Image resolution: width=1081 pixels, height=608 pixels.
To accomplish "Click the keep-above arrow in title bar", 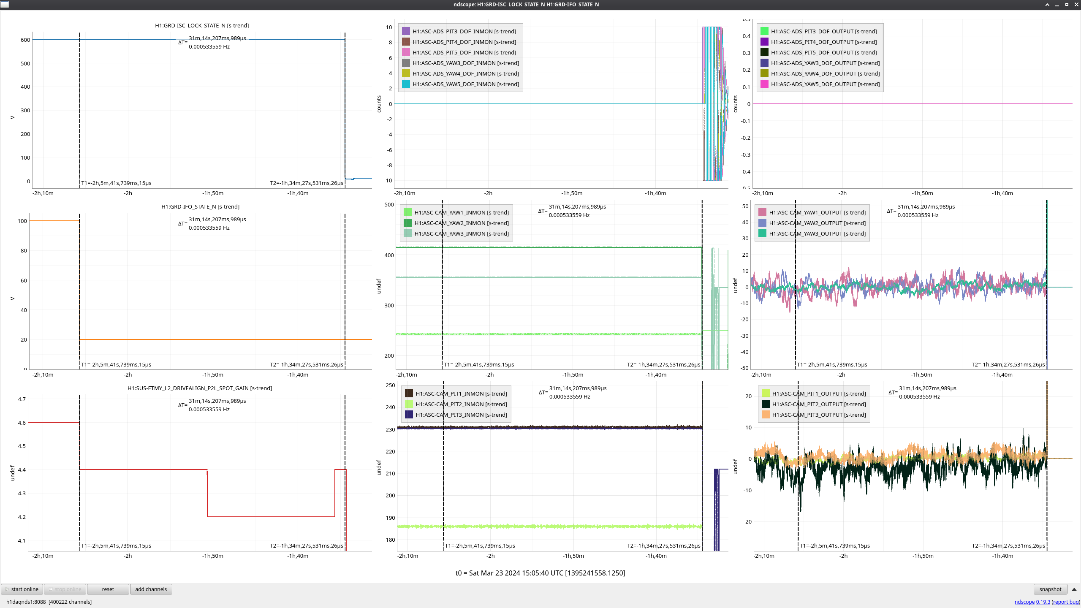I will [x=1047, y=5].
